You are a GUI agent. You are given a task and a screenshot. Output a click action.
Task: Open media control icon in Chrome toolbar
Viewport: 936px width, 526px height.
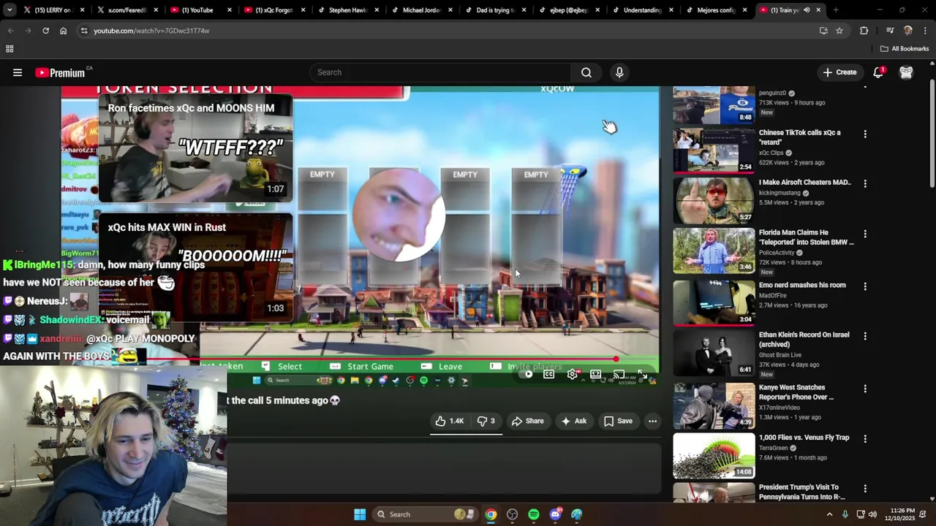tap(890, 31)
